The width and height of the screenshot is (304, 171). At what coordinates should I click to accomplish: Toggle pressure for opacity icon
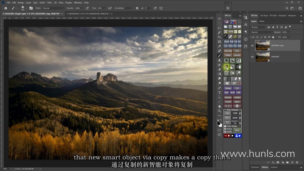point(87,8)
